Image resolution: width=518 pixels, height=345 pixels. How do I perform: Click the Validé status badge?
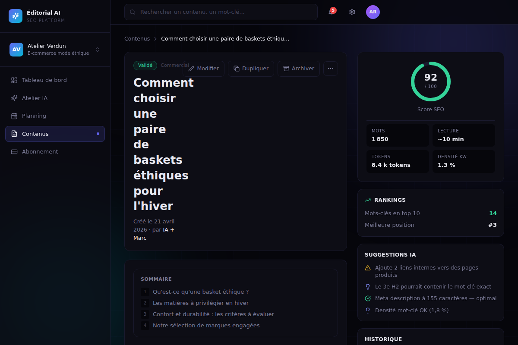click(x=145, y=66)
